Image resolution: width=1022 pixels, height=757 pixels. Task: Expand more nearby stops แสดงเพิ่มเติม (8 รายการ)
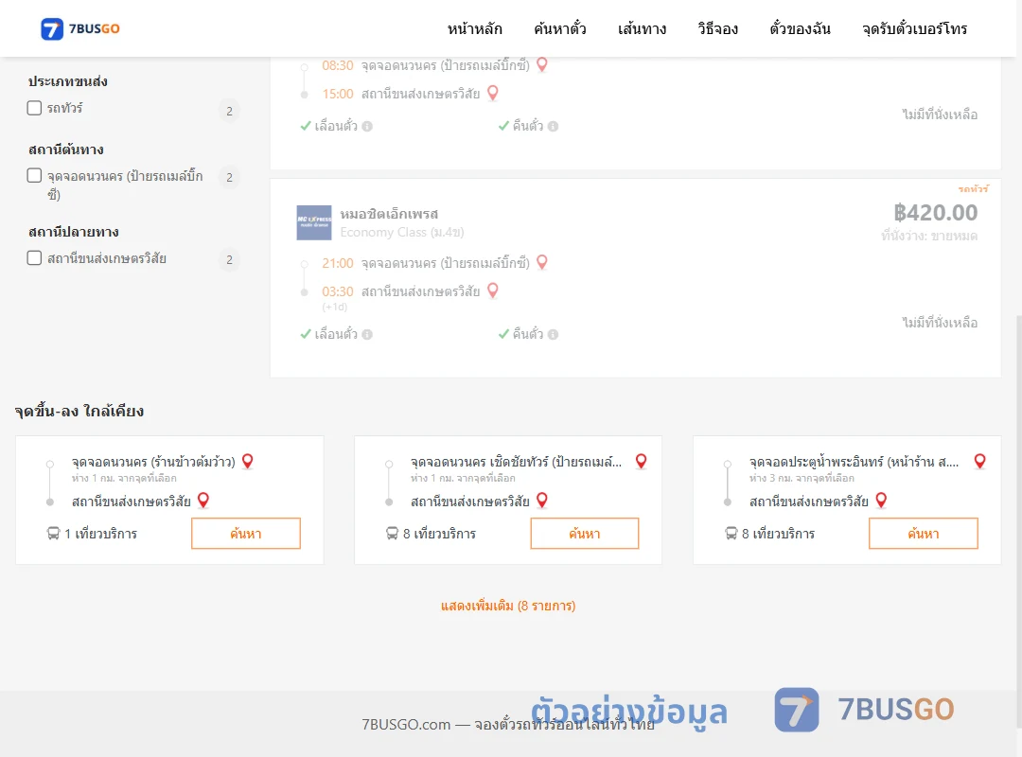[508, 606]
